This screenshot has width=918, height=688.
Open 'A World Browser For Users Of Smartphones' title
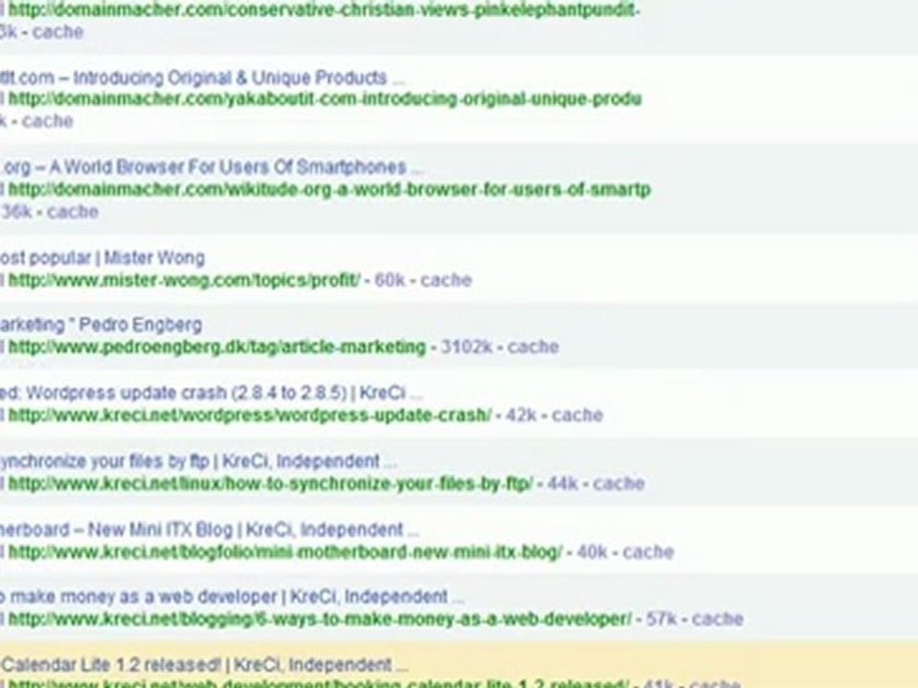212,167
